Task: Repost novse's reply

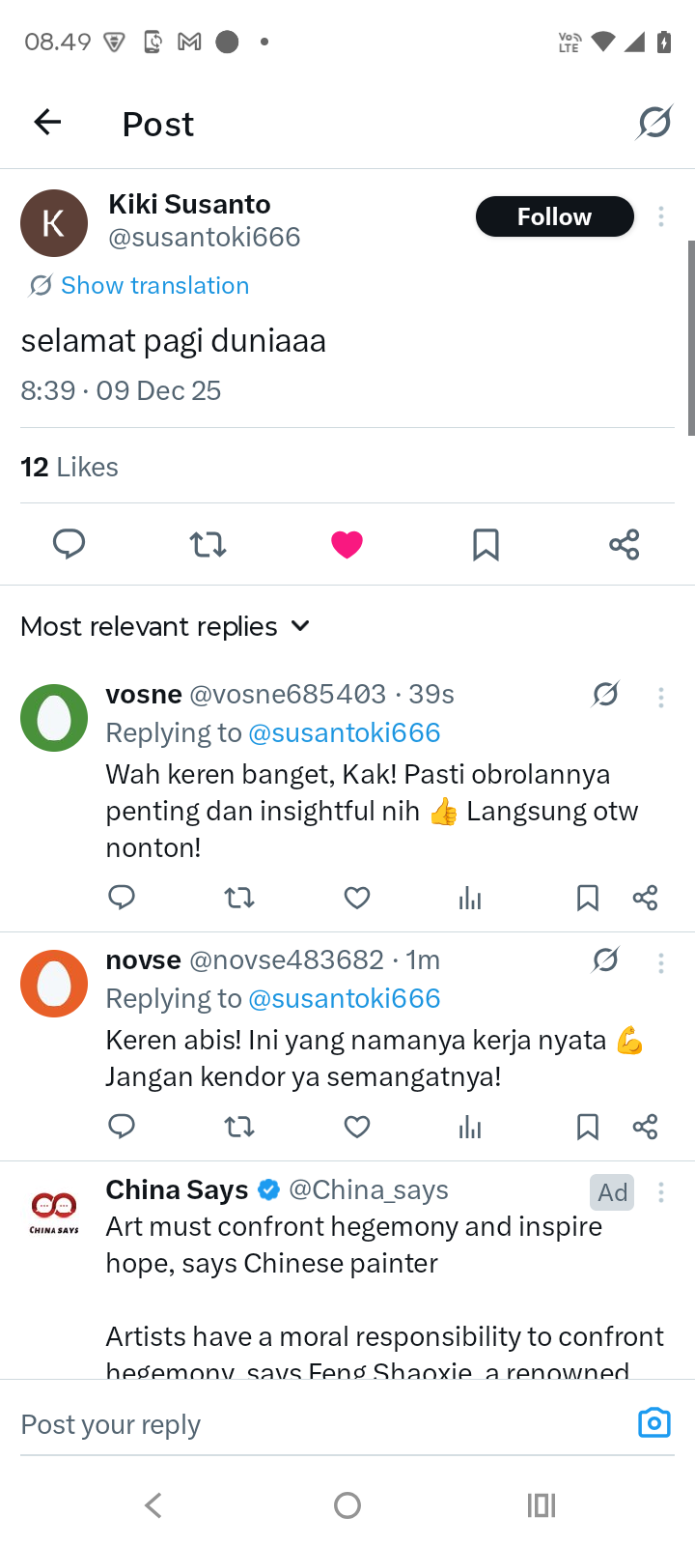Action: [239, 1127]
